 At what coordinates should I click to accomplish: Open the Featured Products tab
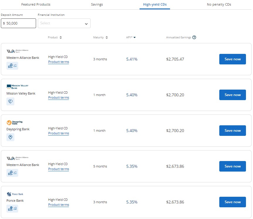[x=36, y=4]
